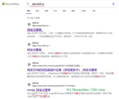Click ink0.cn site name above tour.ink0.cn
This screenshot has width=119, height=99.
35,43
